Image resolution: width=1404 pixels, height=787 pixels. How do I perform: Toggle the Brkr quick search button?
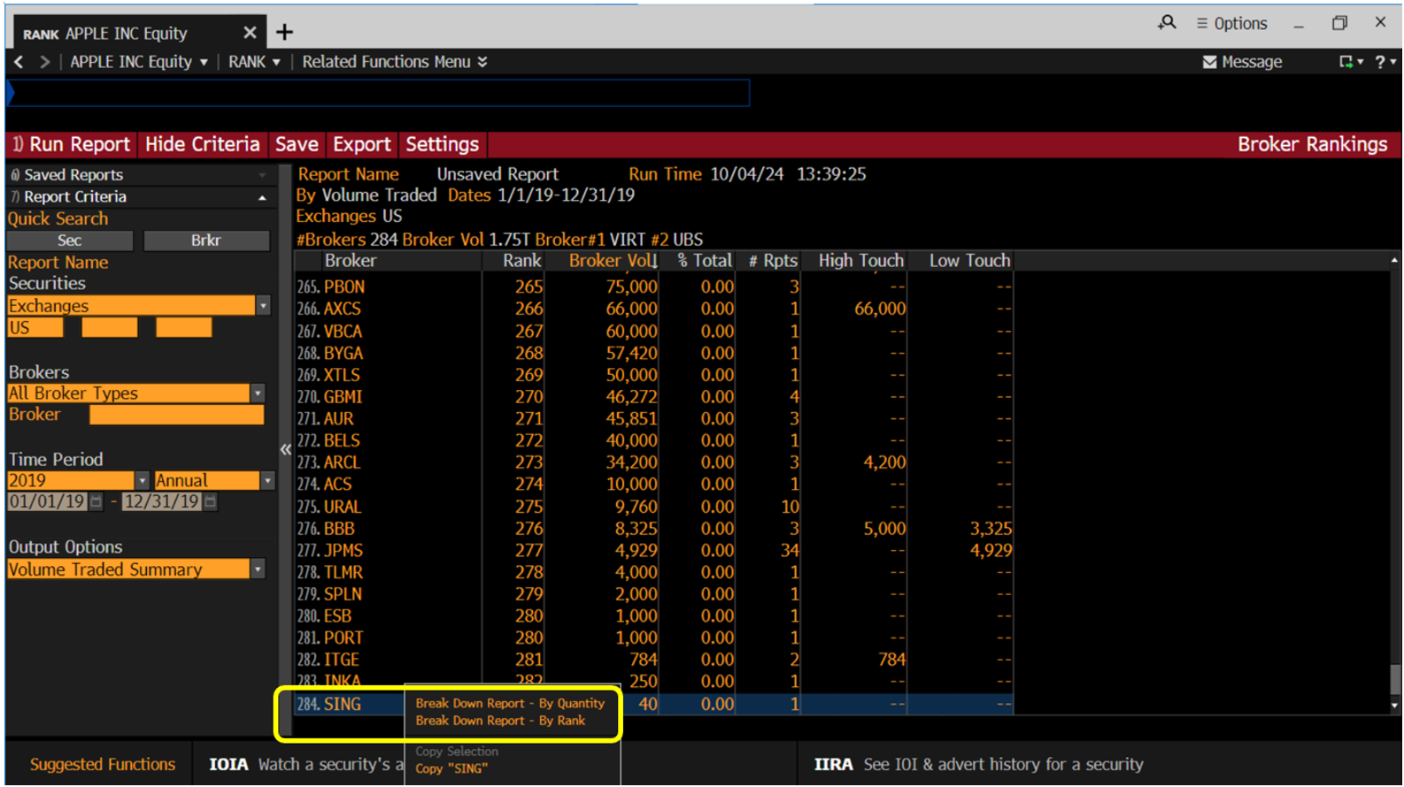206,241
